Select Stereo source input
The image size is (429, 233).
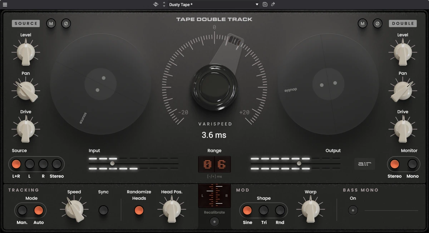click(x=56, y=164)
